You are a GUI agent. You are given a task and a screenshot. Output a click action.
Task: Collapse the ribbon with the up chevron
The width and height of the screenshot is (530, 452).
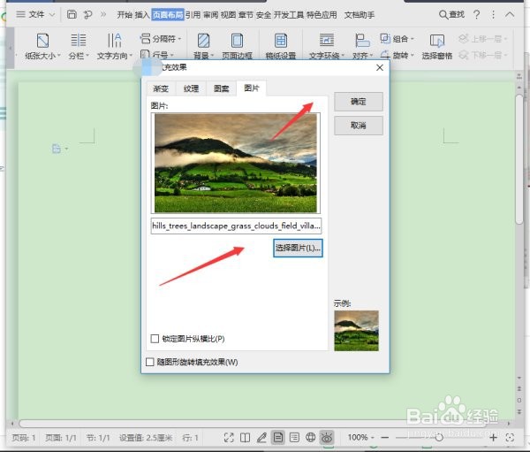point(510,14)
